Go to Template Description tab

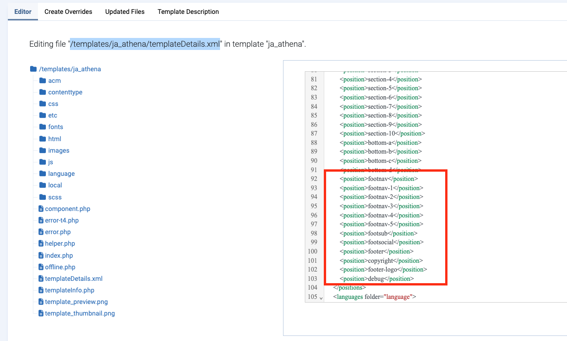[188, 12]
